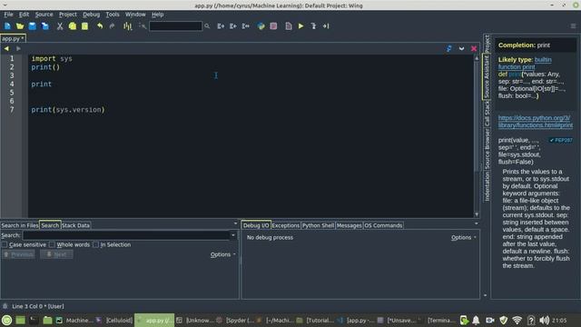Click into the Search text field
This screenshot has height=327, width=581.
point(126,235)
